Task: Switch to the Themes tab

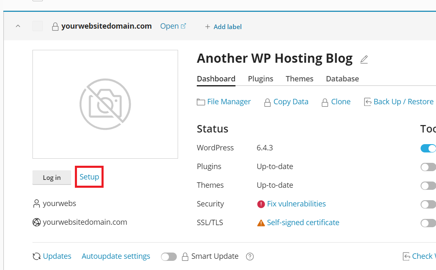Action: 300,79
